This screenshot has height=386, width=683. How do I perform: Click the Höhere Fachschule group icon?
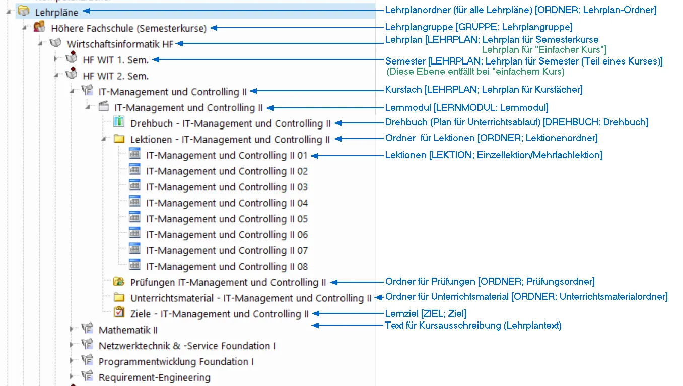pos(39,27)
